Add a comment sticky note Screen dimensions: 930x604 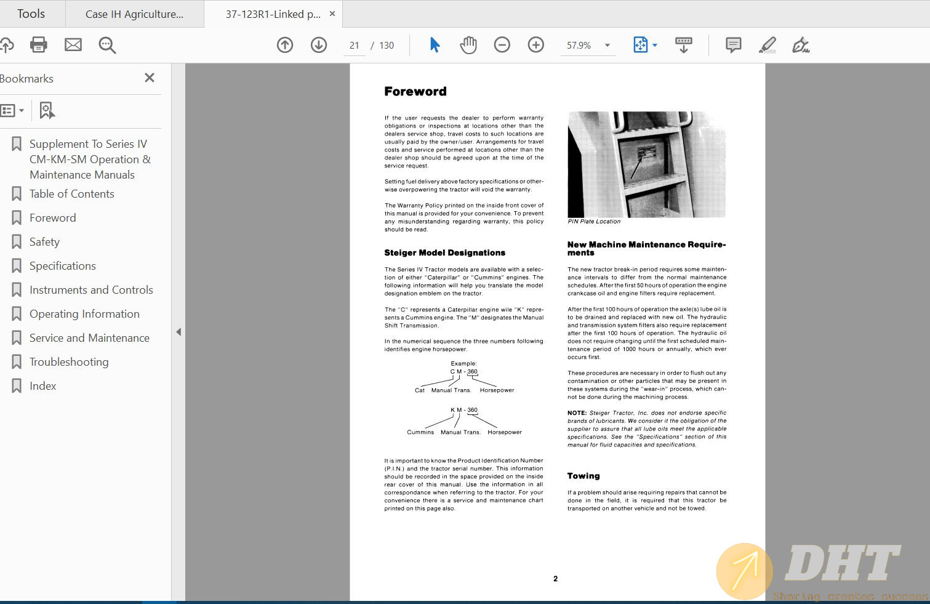coord(733,45)
